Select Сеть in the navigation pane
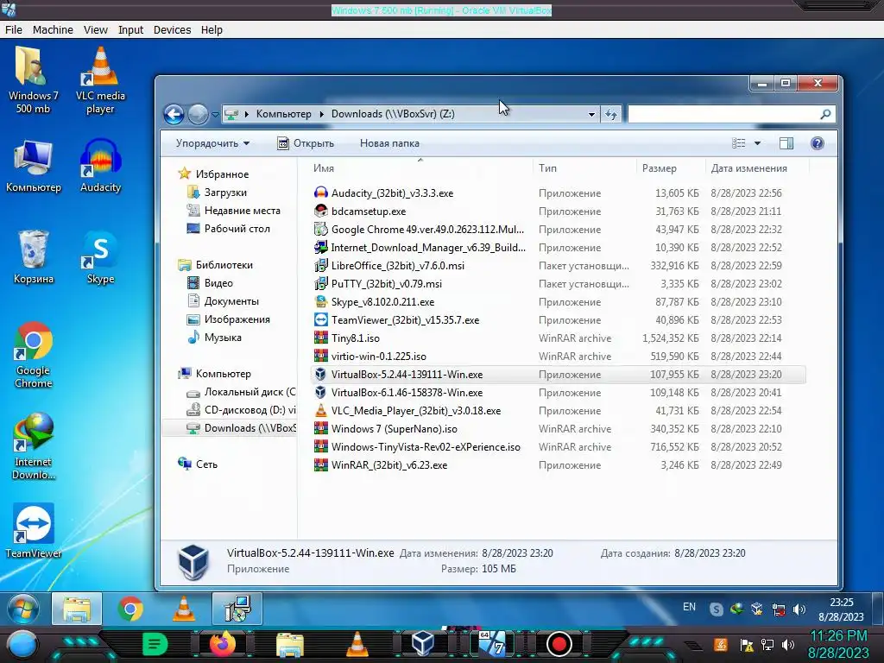884x663 pixels. [198, 464]
